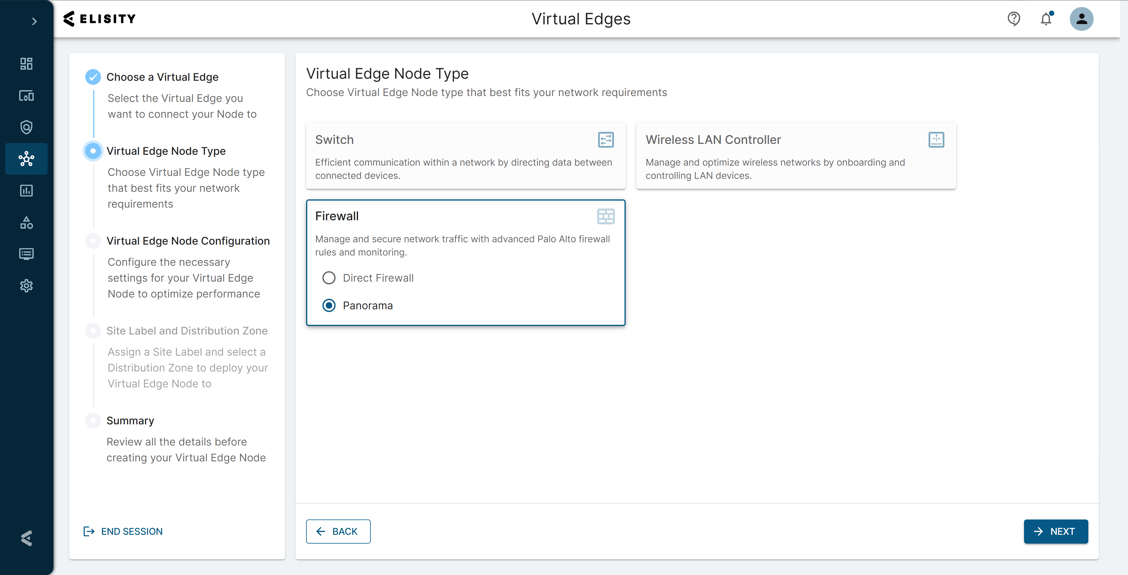Click the 'Direct Firewall' label text
Image resolution: width=1128 pixels, height=575 pixels.
378,278
